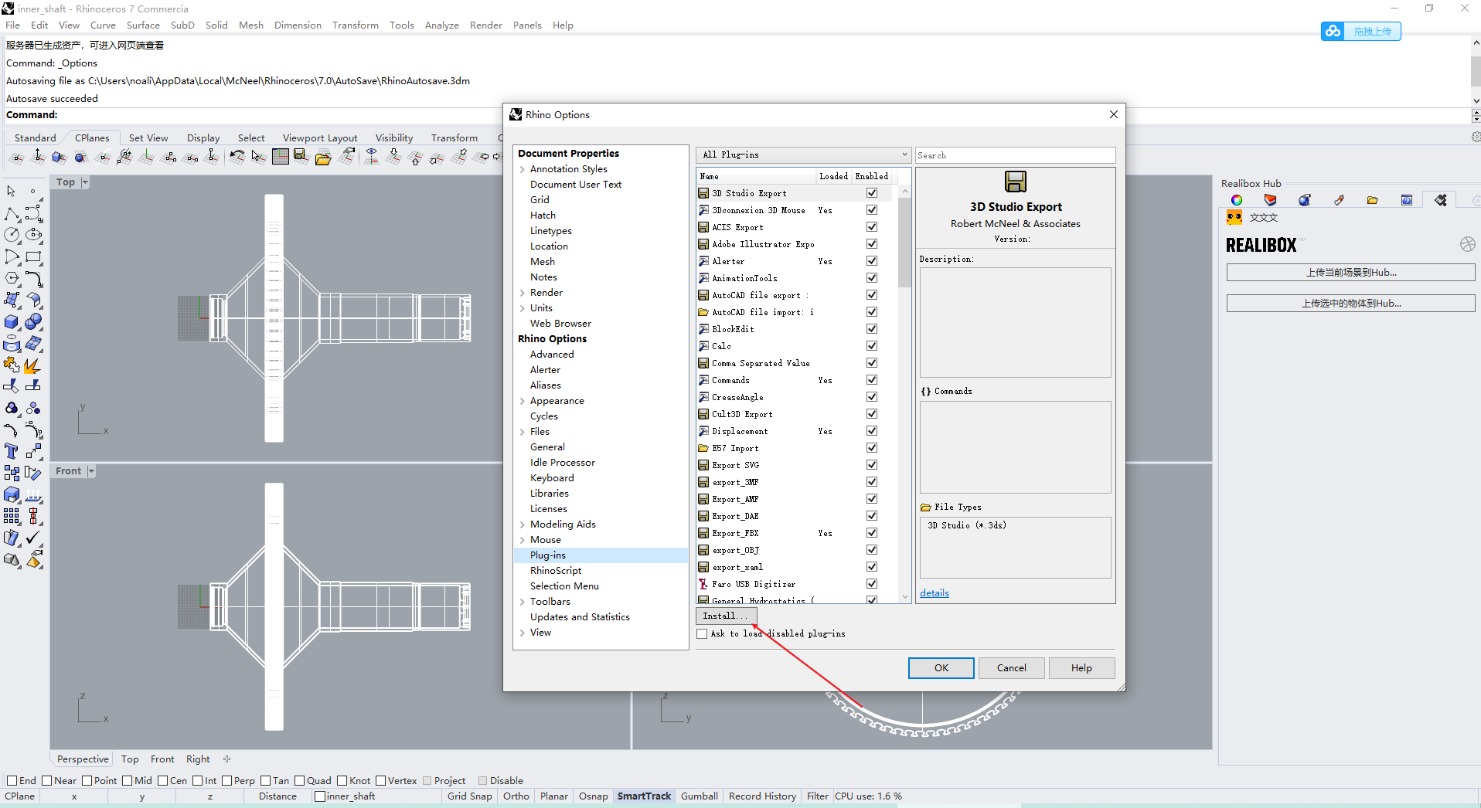The width and height of the screenshot is (1481, 808).
Task: Click the Realibox globe icon
Action: point(1468,244)
